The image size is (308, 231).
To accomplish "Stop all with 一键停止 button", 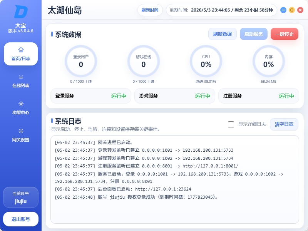I will [285, 34].
